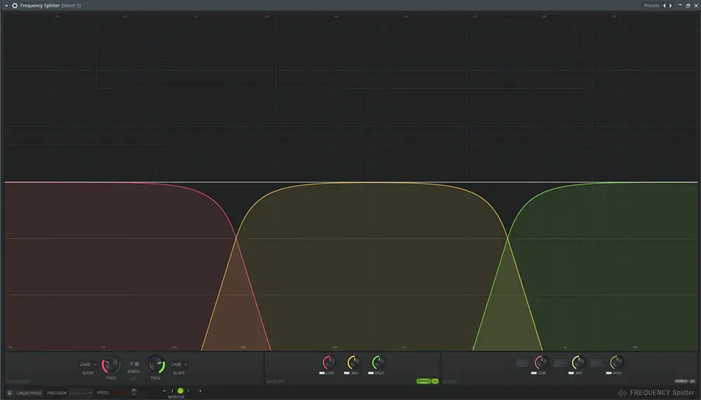Screen dimensions: 701x400
Task: Click the link icon below BANDS
Action: (133, 377)
